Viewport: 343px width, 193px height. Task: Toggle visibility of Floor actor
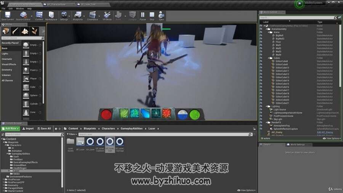pyautogui.click(x=261, y=42)
